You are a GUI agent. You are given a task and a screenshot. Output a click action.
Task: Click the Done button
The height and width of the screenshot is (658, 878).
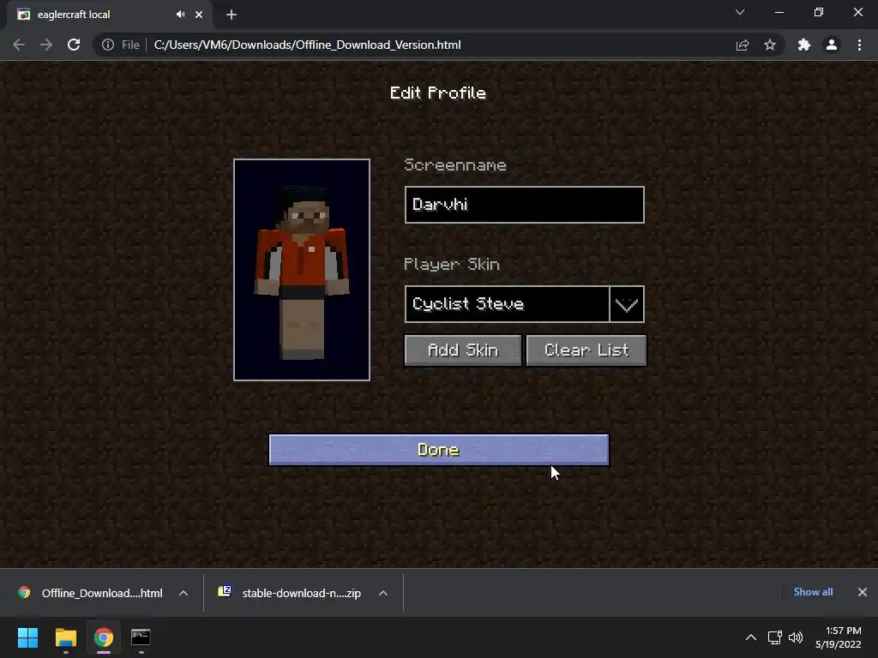pyautogui.click(x=438, y=450)
